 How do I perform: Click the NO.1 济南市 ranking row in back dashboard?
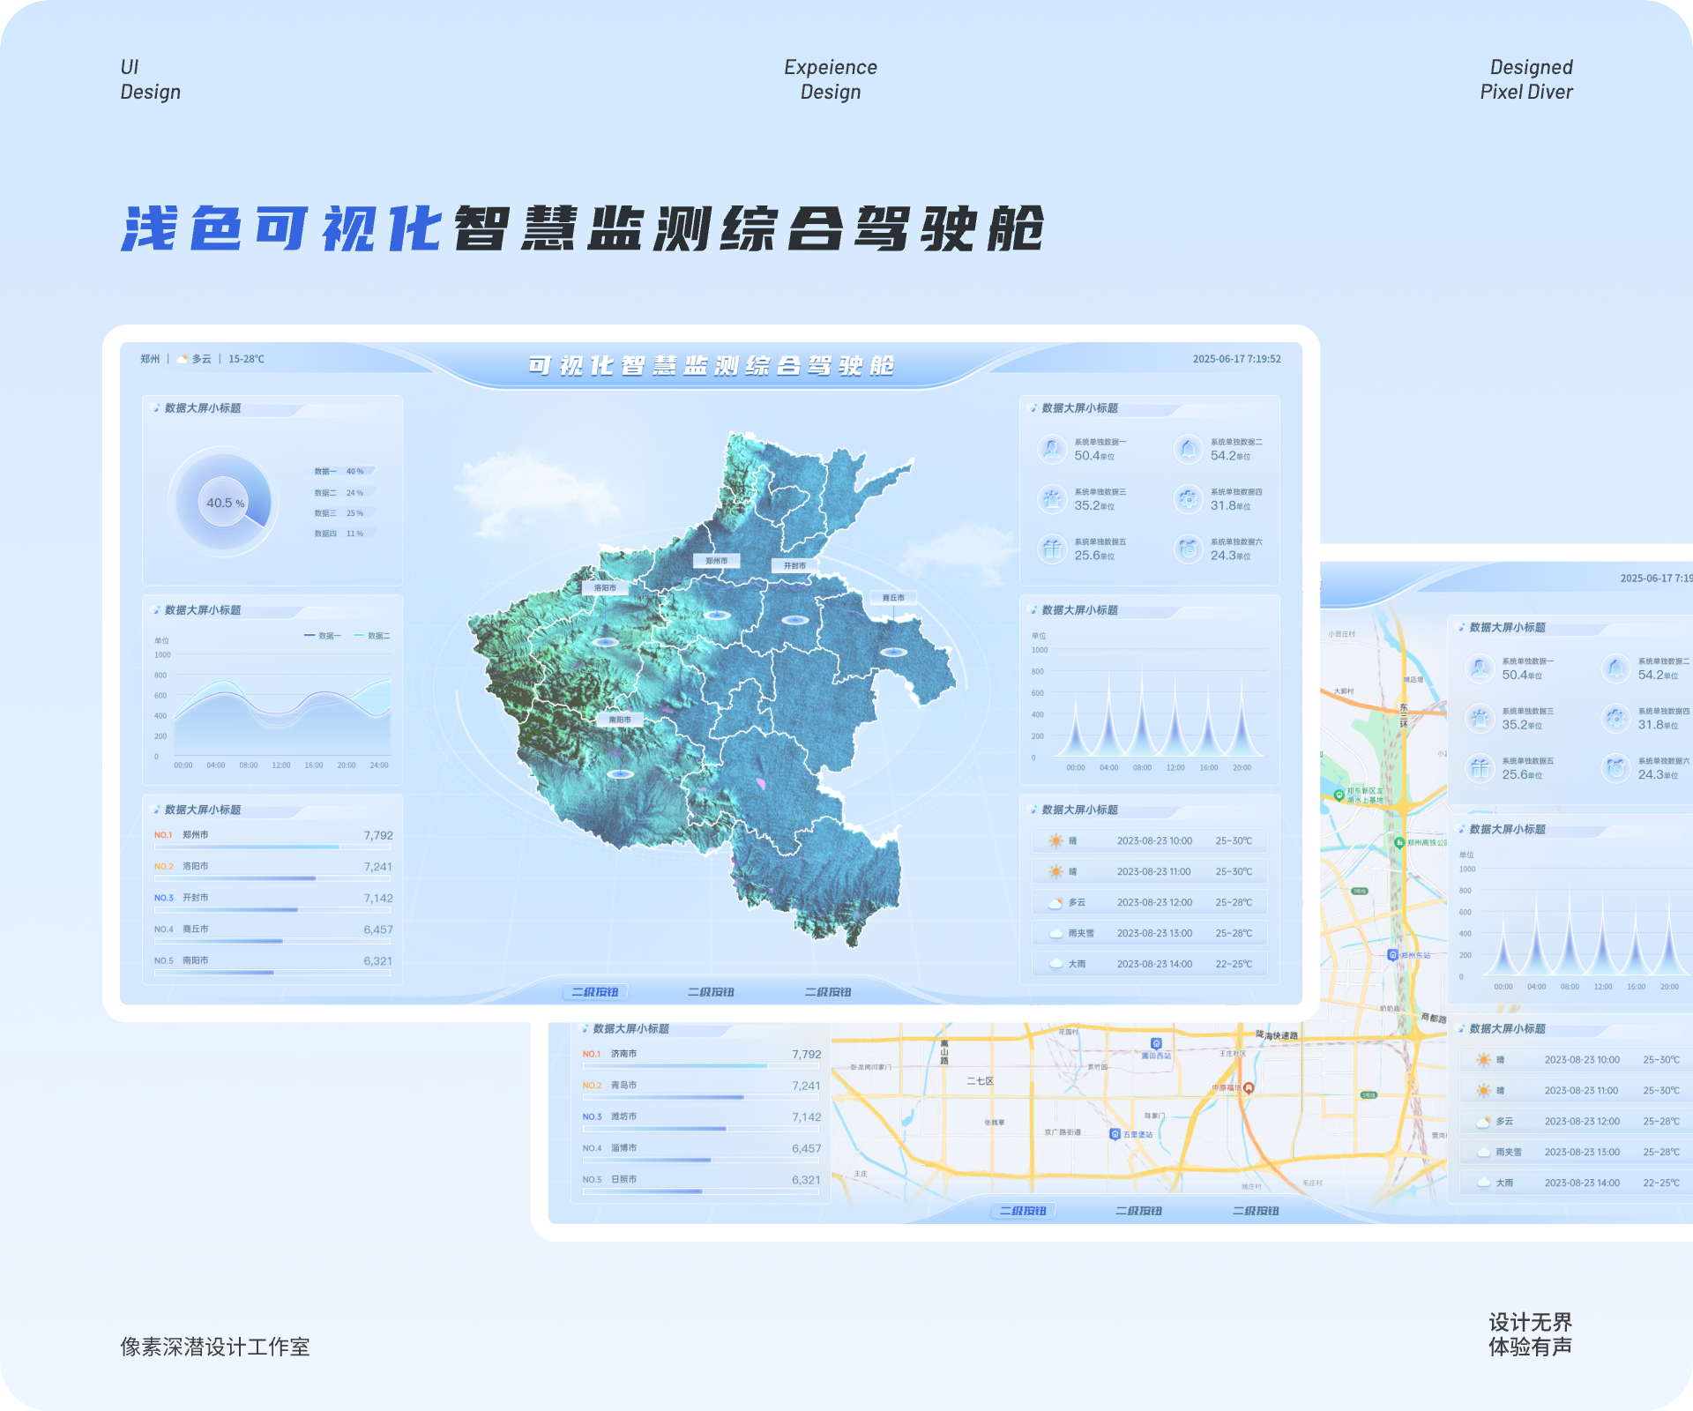point(701,1058)
